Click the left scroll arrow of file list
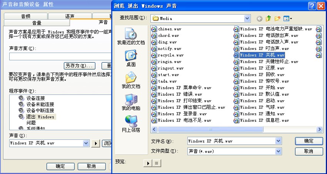Image resolution: width=327 pixels, height=174 pixels. click(x=154, y=129)
